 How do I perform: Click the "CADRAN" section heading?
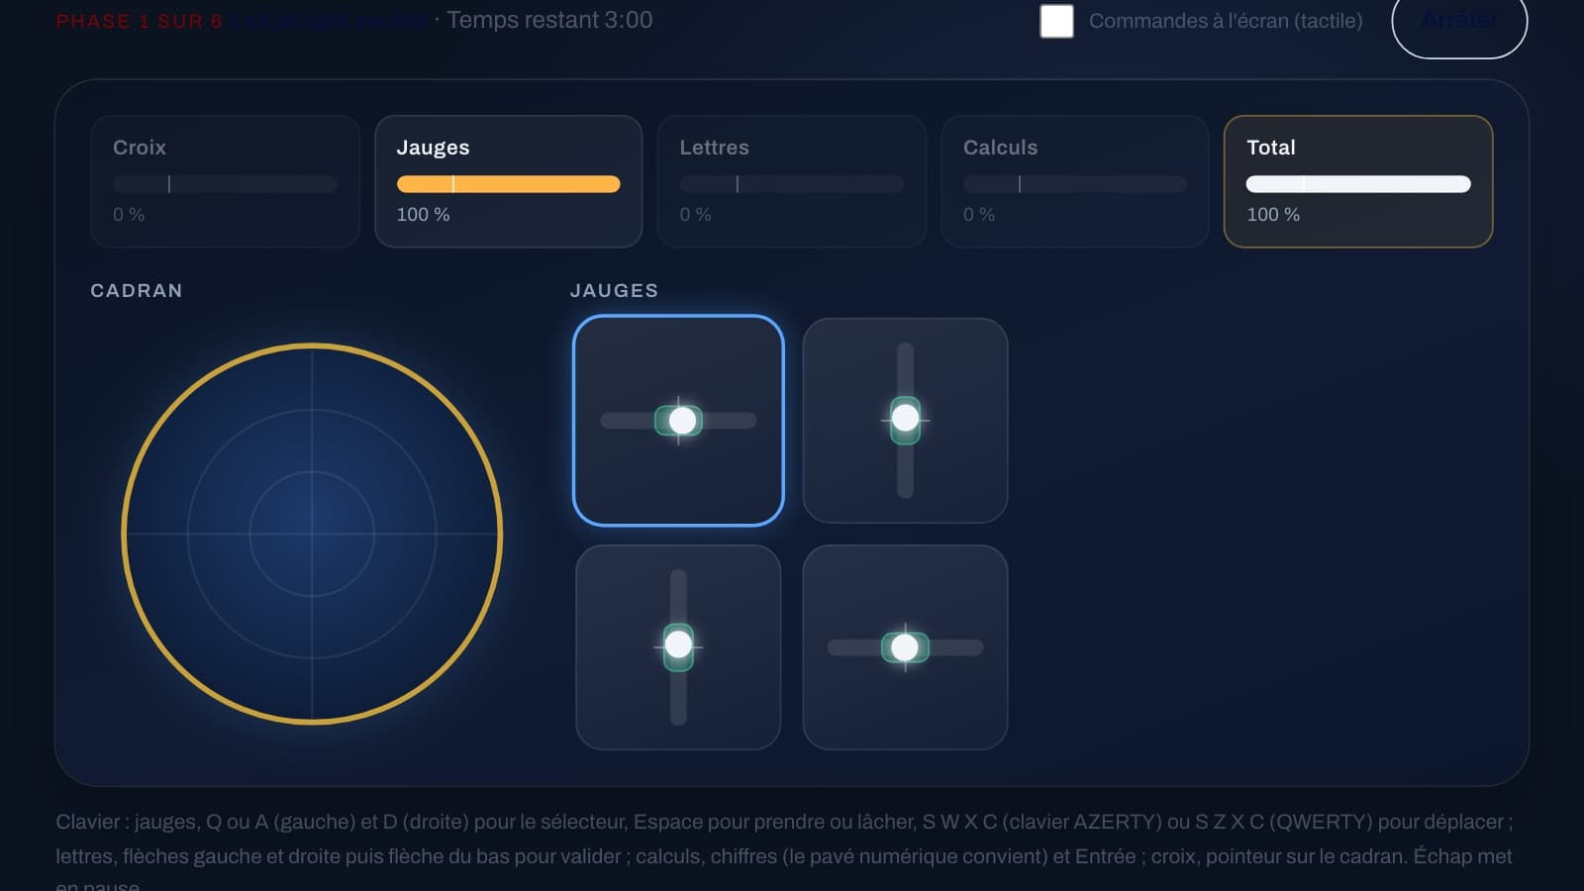(x=137, y=291)
